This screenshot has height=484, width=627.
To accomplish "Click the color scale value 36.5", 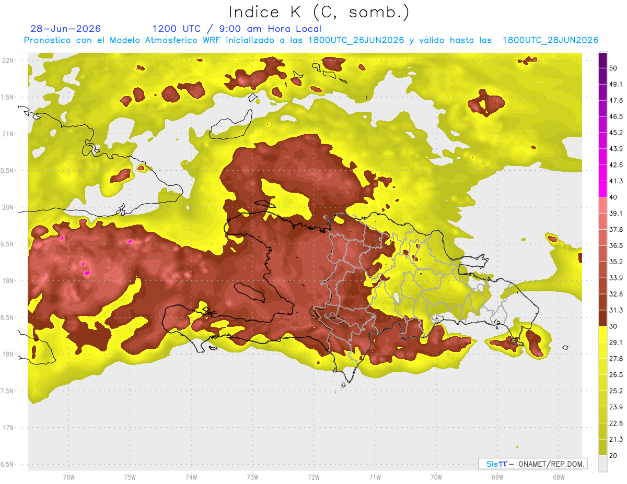I will [616, 245].
